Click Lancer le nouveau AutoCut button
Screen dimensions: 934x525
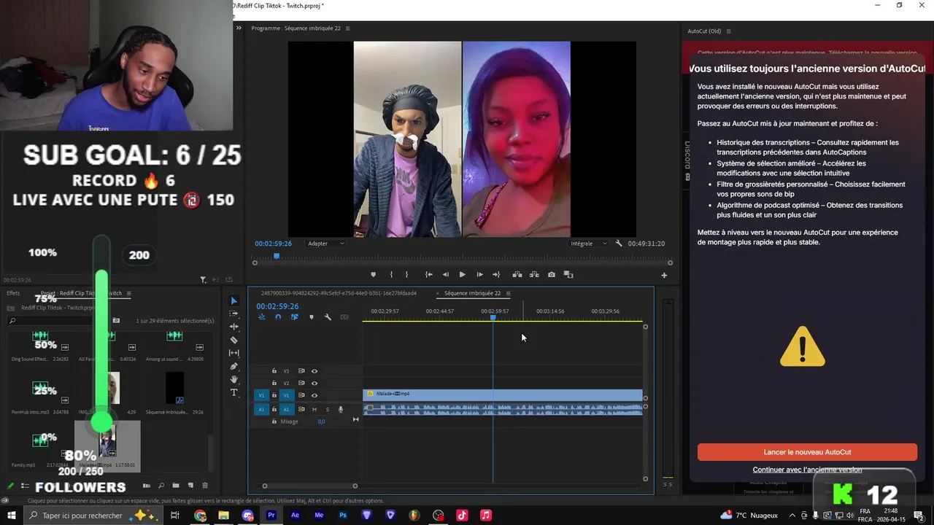click(807, 452)
